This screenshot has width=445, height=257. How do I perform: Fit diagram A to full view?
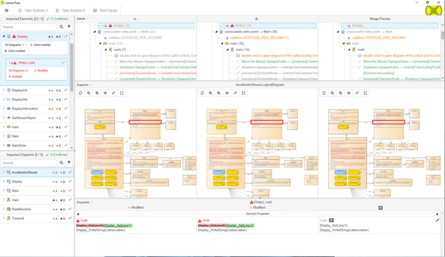pos(122,93)
